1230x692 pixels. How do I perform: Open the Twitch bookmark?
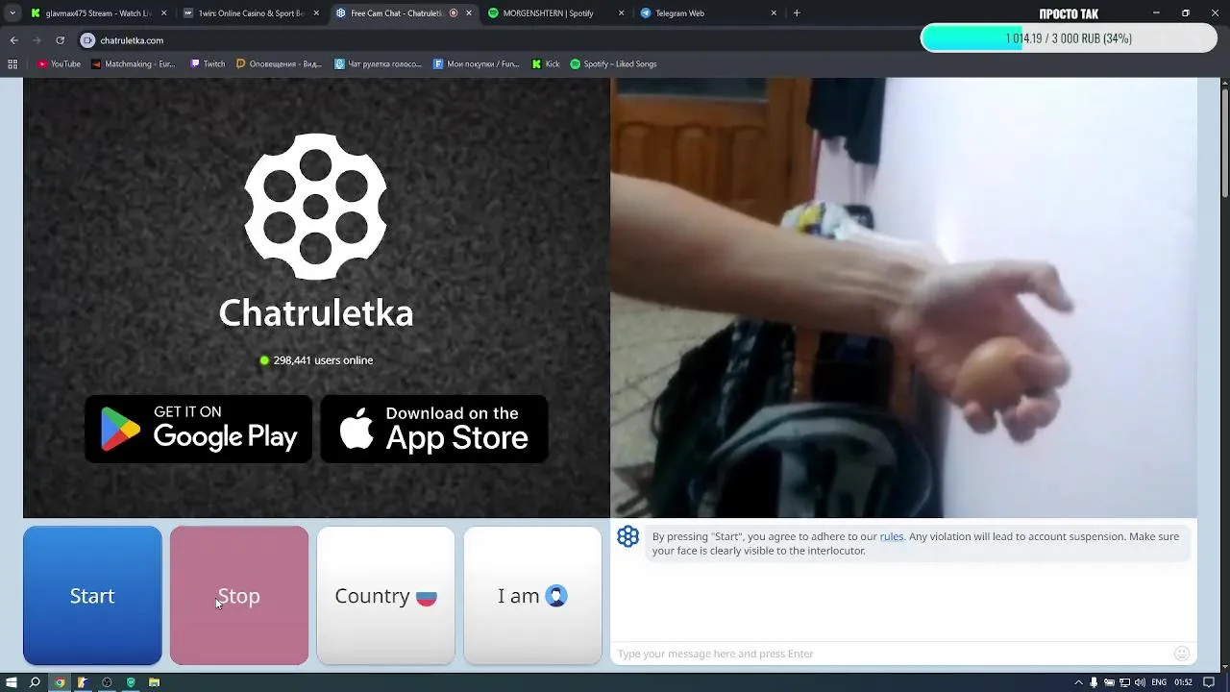(208, 64)
